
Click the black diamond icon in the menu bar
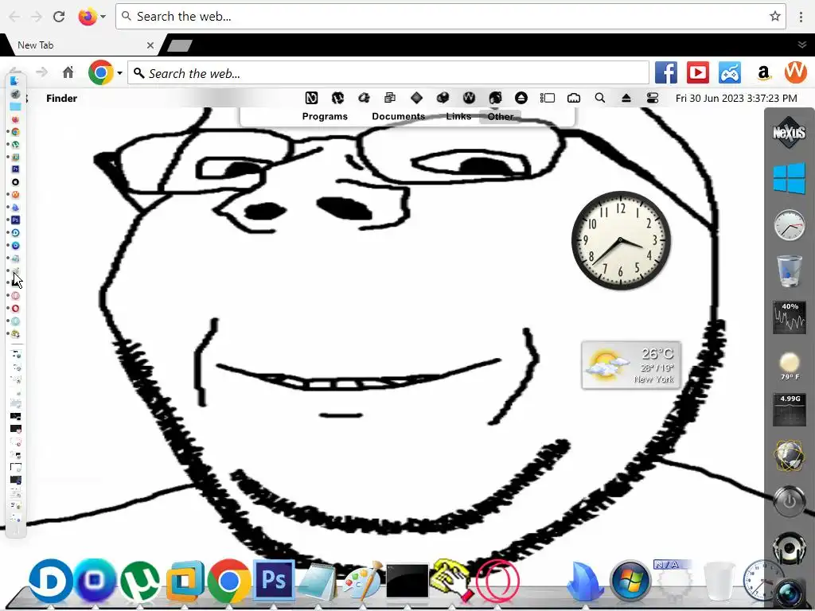click(x=416, y=98)
